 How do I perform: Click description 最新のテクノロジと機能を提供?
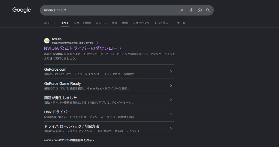(x=87, y=88)
